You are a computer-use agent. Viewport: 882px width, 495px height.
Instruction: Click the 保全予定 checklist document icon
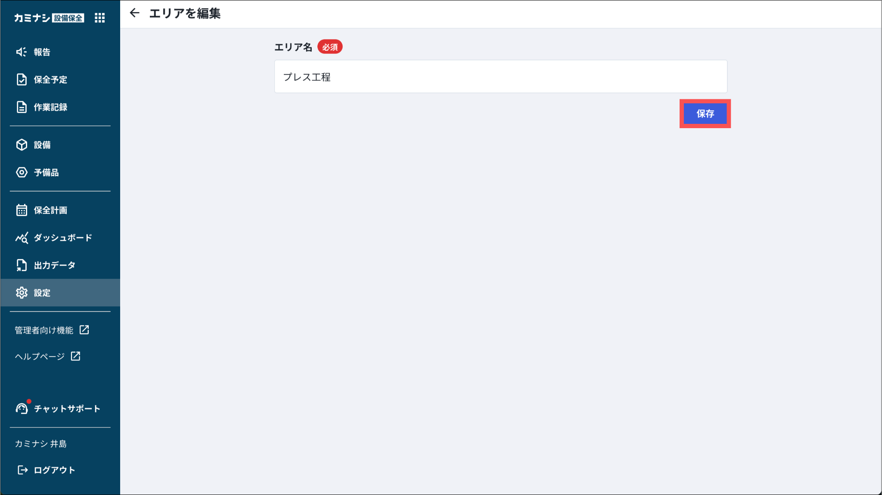click(x=22, y=80)
